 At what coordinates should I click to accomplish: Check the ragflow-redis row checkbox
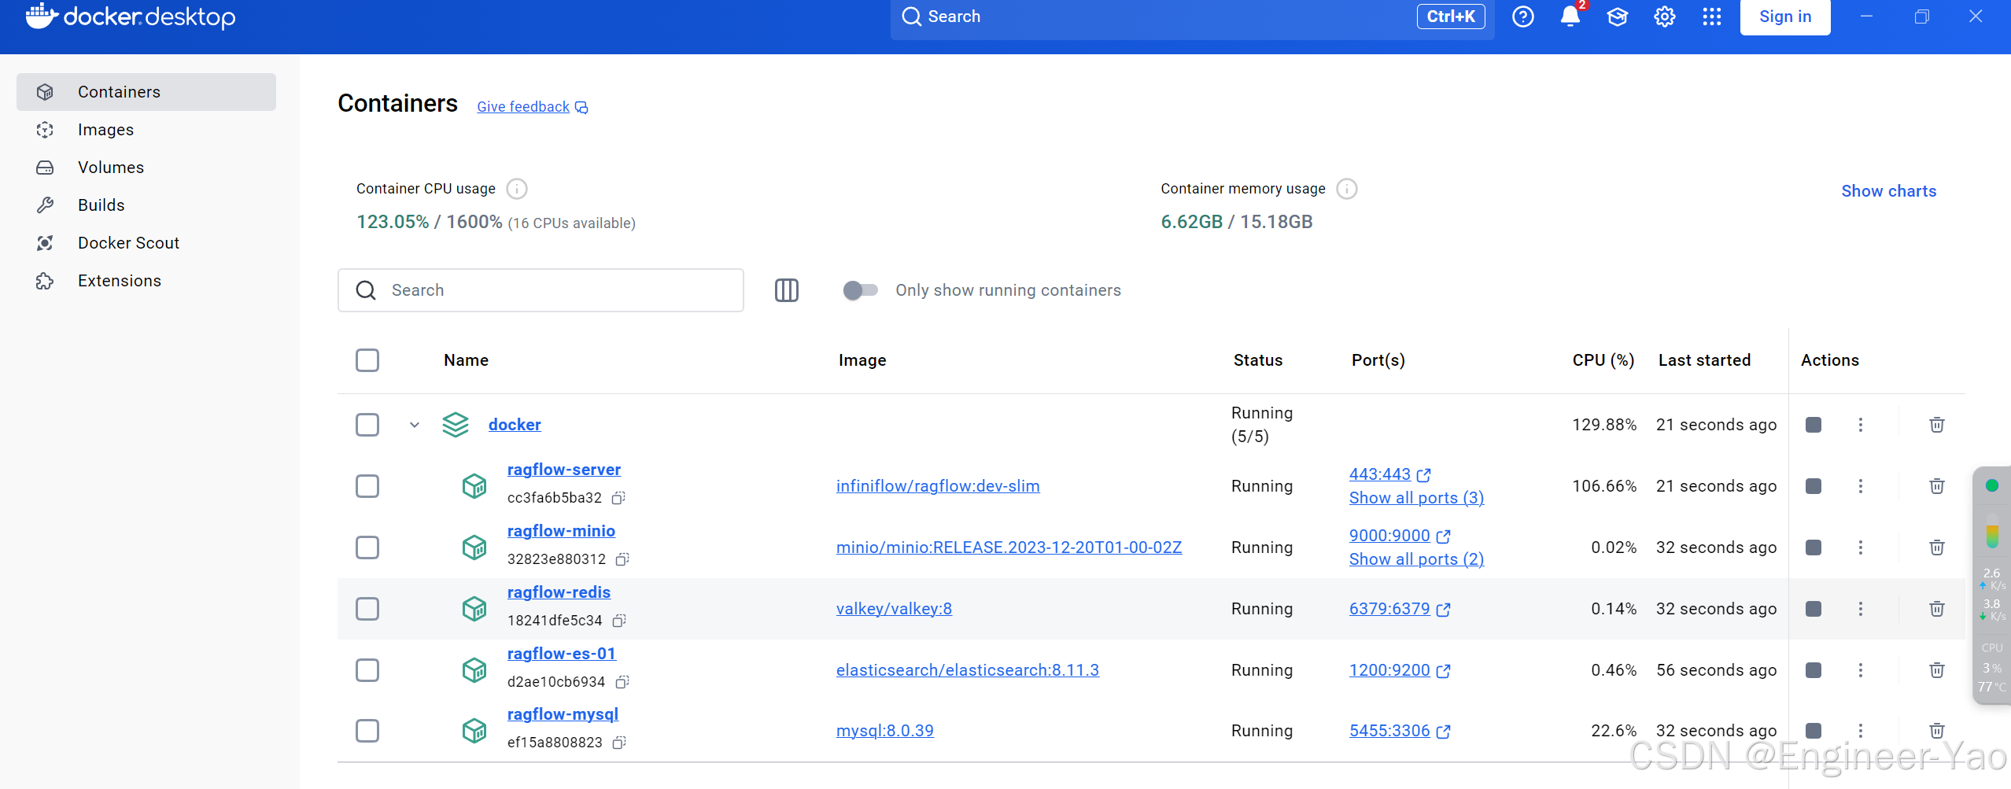pos(367,609)
